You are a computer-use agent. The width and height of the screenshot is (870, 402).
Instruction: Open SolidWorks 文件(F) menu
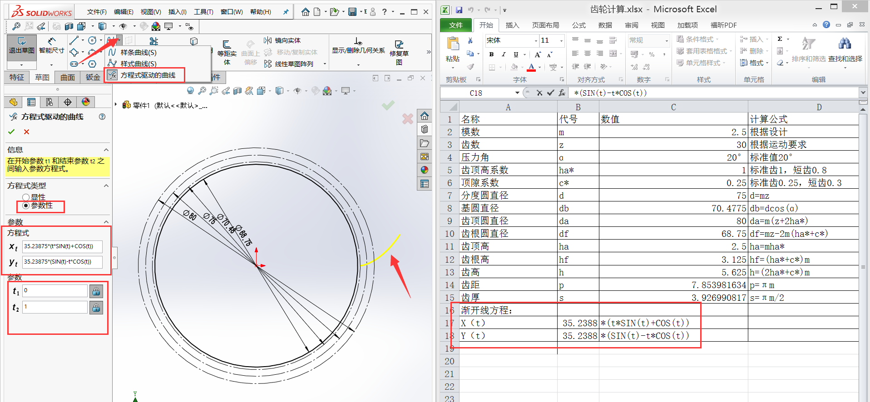coord(97,12)
